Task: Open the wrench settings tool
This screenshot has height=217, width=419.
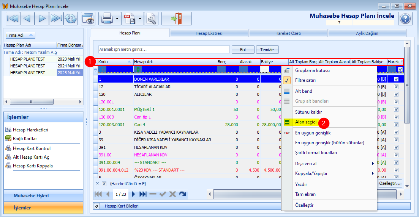Action: (x=151, y=18)
